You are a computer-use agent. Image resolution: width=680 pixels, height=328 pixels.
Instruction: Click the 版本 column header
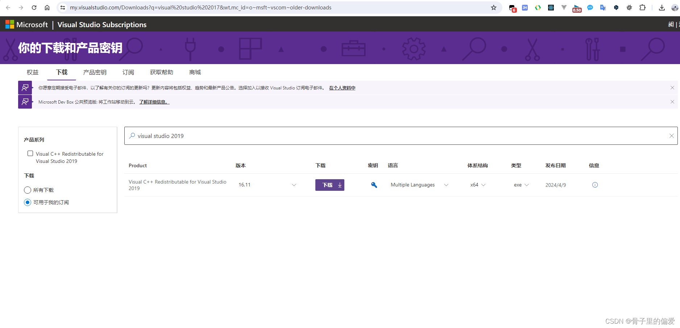click(241, 165)
